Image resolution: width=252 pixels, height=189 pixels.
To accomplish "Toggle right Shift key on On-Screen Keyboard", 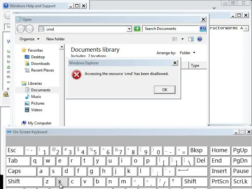I will tap(195, 182).
